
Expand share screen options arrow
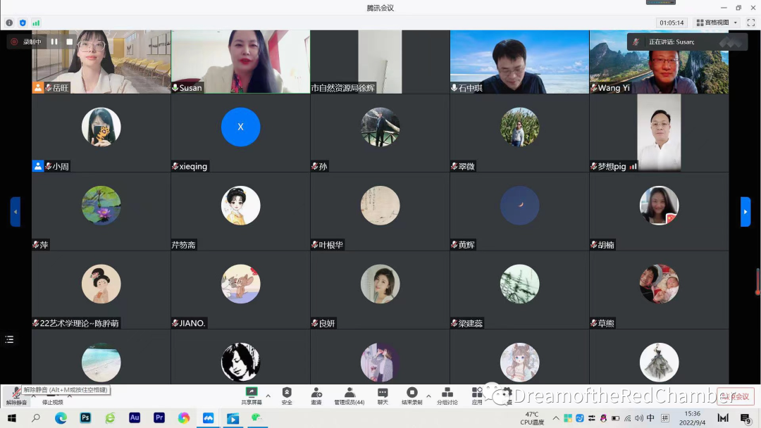[268, 396]
